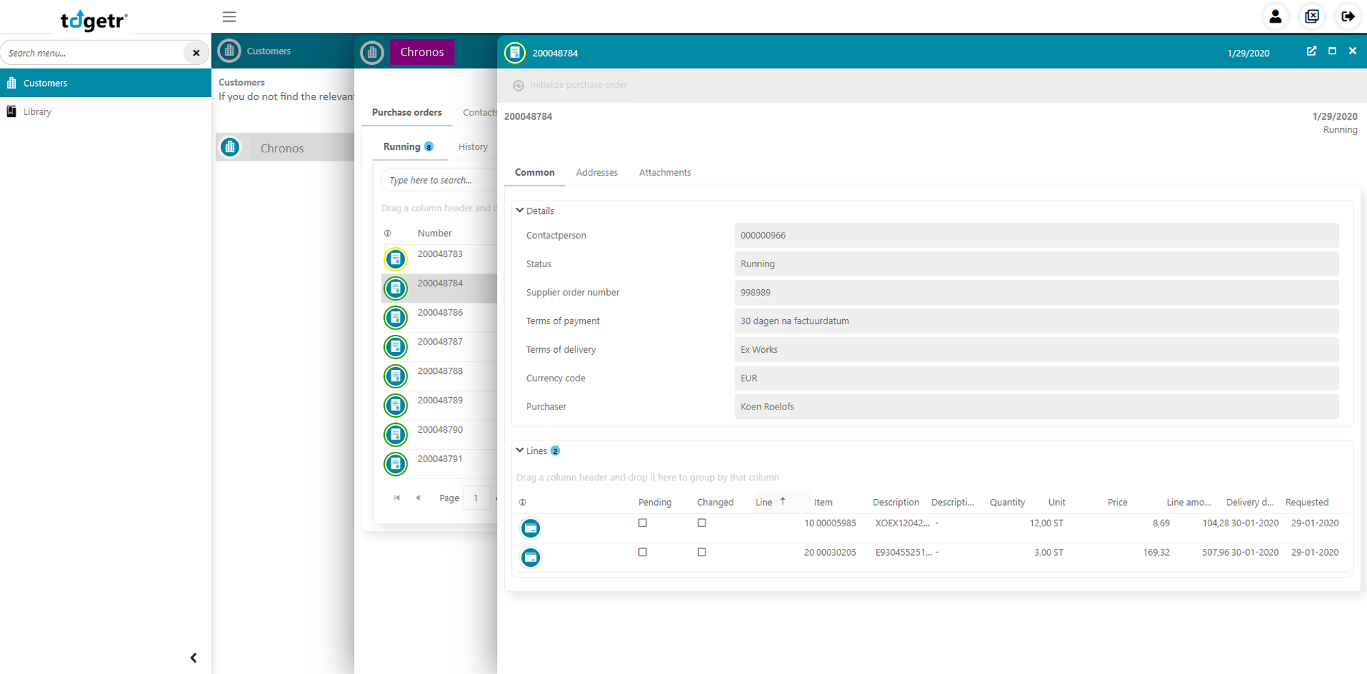Click the Chronos purple title button
The height and width of the screenshot is (674, 1367).
pos(422,52)
